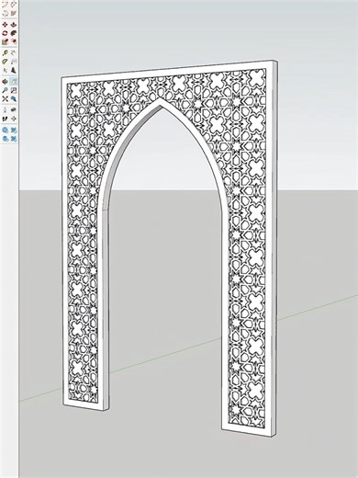Select the Move tool

point(5,25)
